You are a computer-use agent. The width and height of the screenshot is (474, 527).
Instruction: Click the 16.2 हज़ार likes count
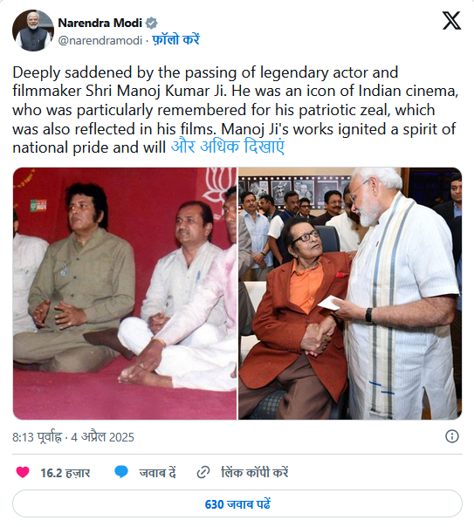(x=65, y=473)
